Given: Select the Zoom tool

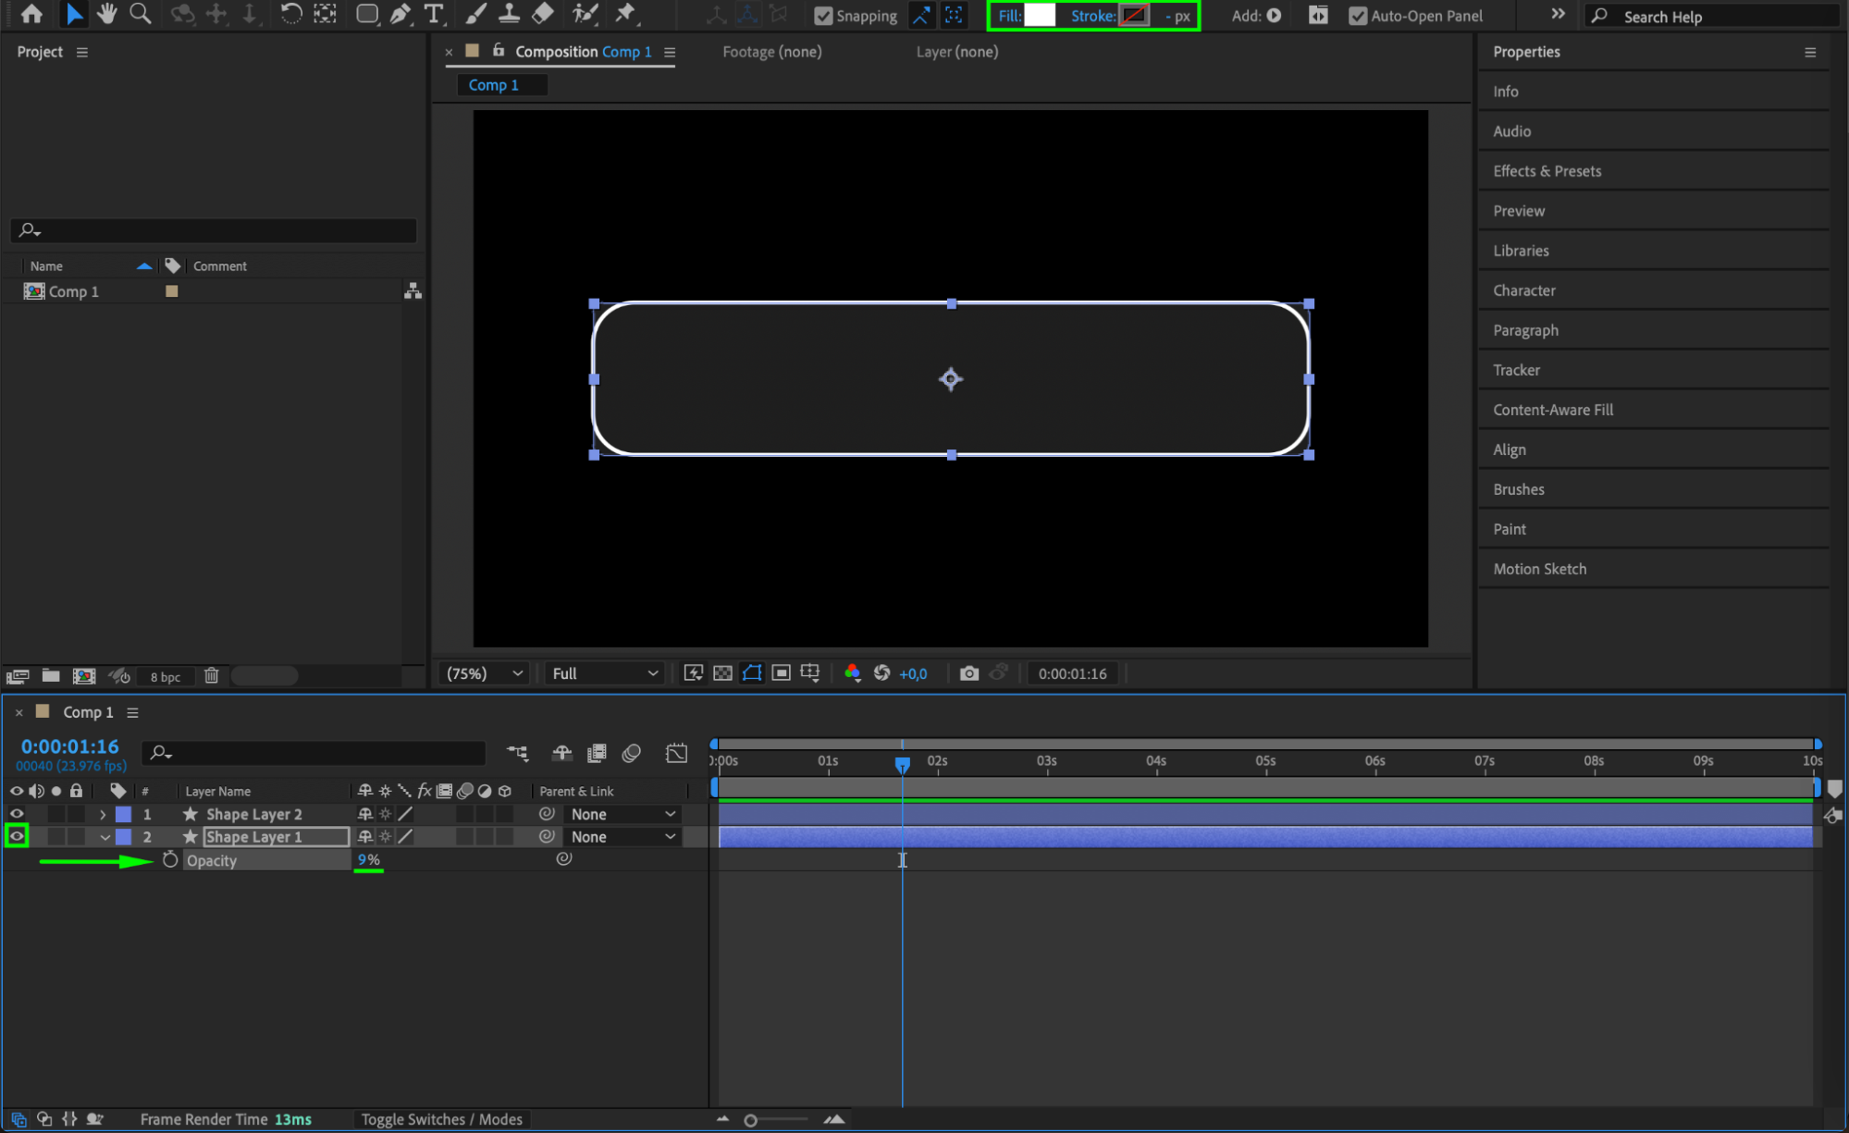Looking at the screenshot, I should [x=140, y=14].
